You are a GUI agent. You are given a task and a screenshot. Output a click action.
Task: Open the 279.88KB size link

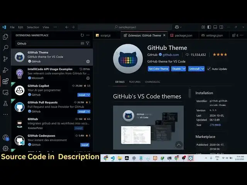pos(215,125)
